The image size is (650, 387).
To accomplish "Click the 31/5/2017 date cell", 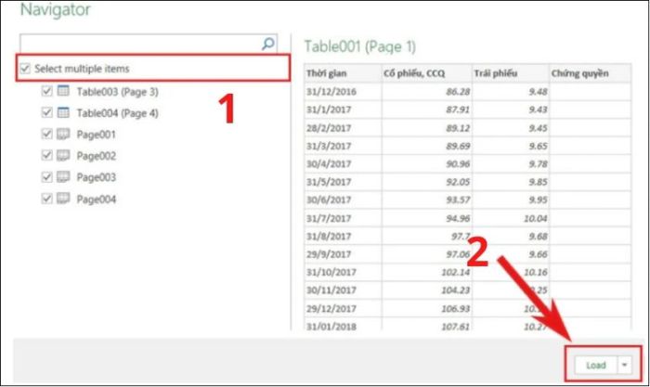I will pyautogui.click(x=343, y=182).
